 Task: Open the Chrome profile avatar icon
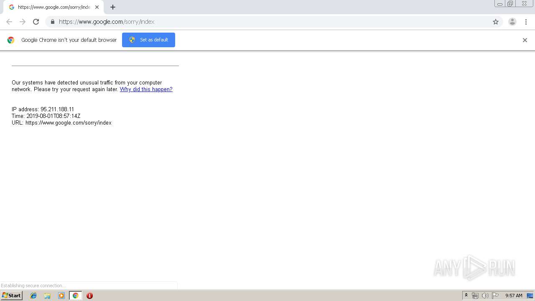[x=512, y=22]
